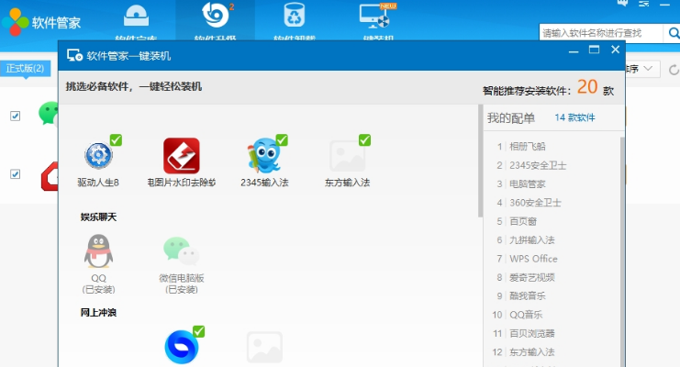Select the red 电图片水印去除 app icon

[x=181, y=156]
